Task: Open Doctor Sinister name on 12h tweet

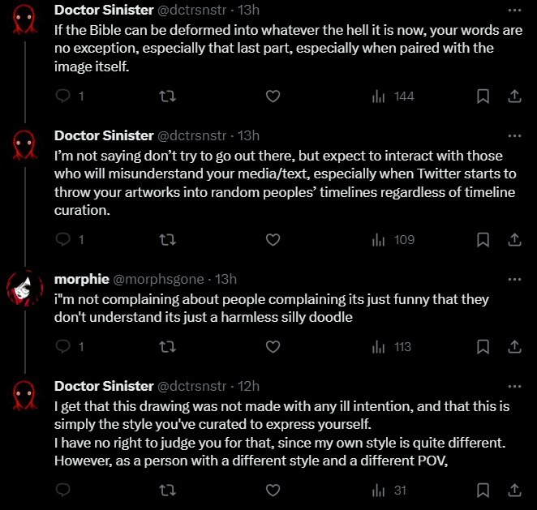Action: [x=104, y=386]
